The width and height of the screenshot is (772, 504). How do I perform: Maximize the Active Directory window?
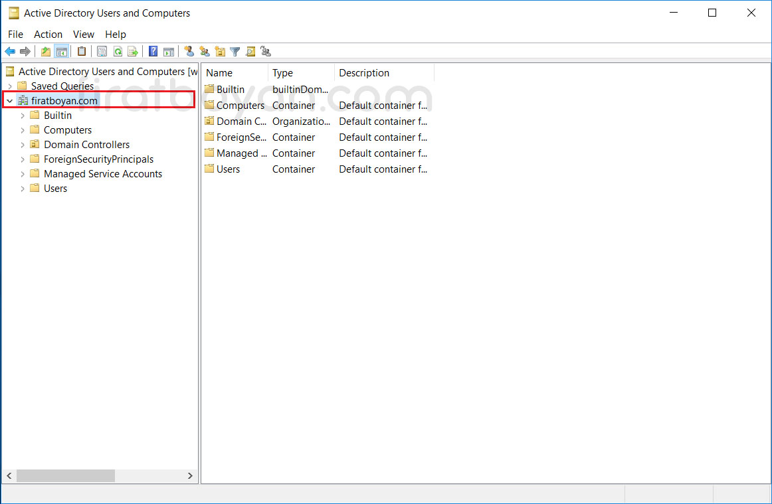[x=712, y=13]
